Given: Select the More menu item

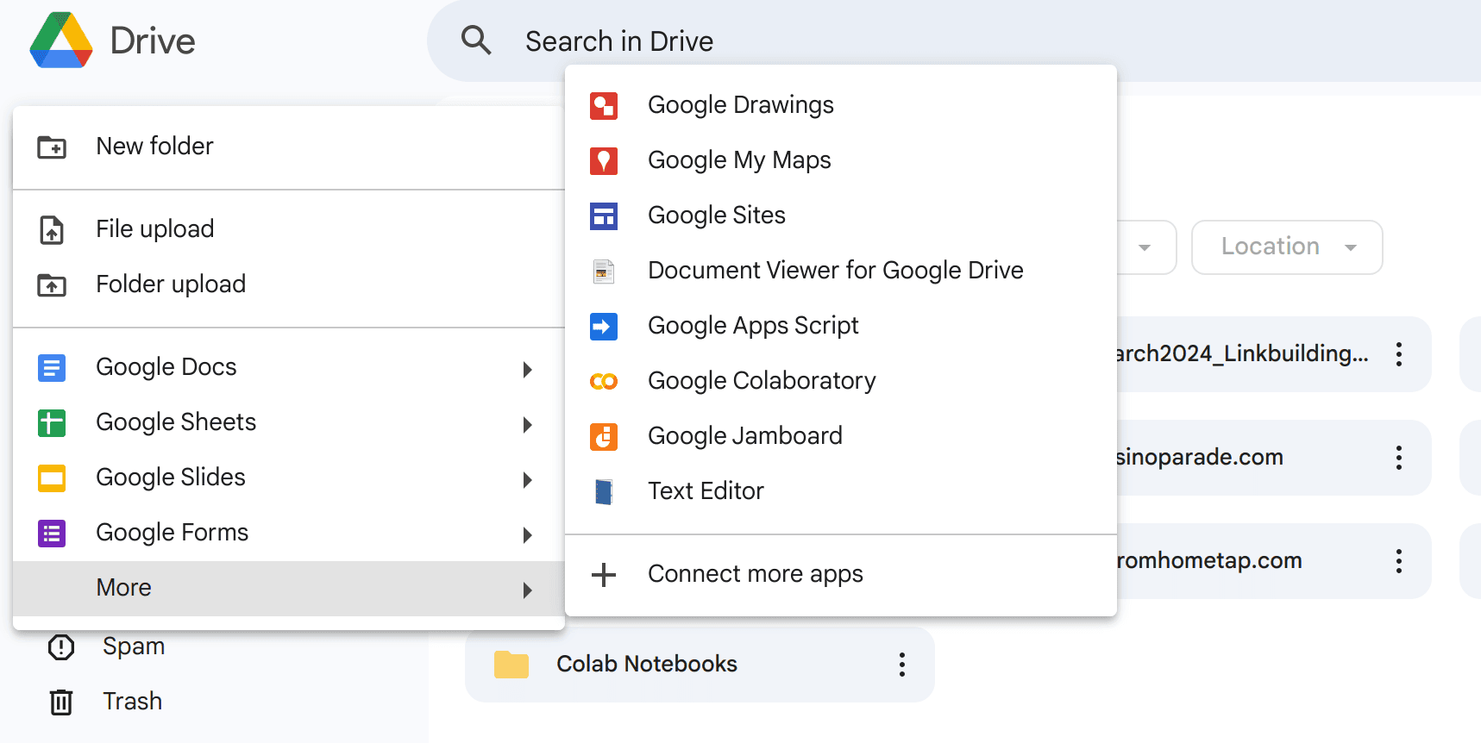Looking at the screenshot, I should [x=289, y=589].
